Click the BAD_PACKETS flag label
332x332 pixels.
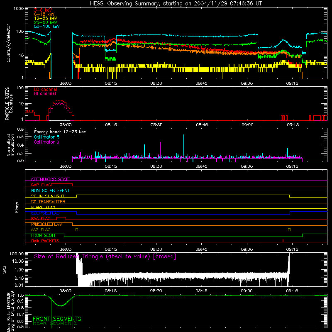click(45, 241)
